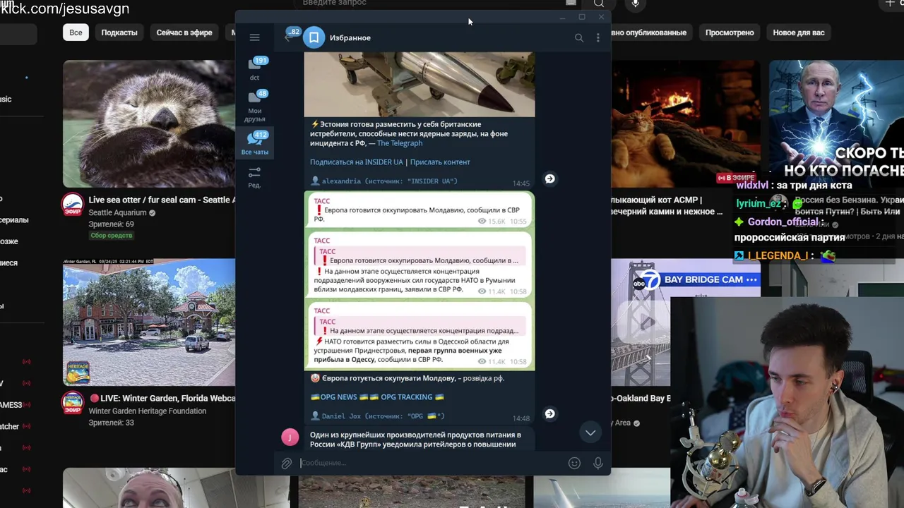The height and width of the screenshot is (508, 904).
Task: Open the chat three-dot options menu
Action: click(598, 38)
